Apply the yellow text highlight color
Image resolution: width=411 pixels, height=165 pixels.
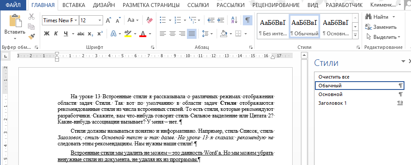tap(128, 34)
